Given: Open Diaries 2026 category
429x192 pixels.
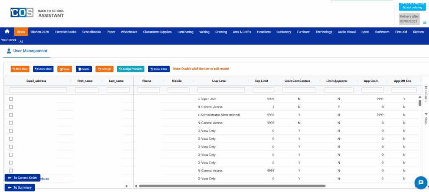Looking at the screenshot, I should point(40,32).
